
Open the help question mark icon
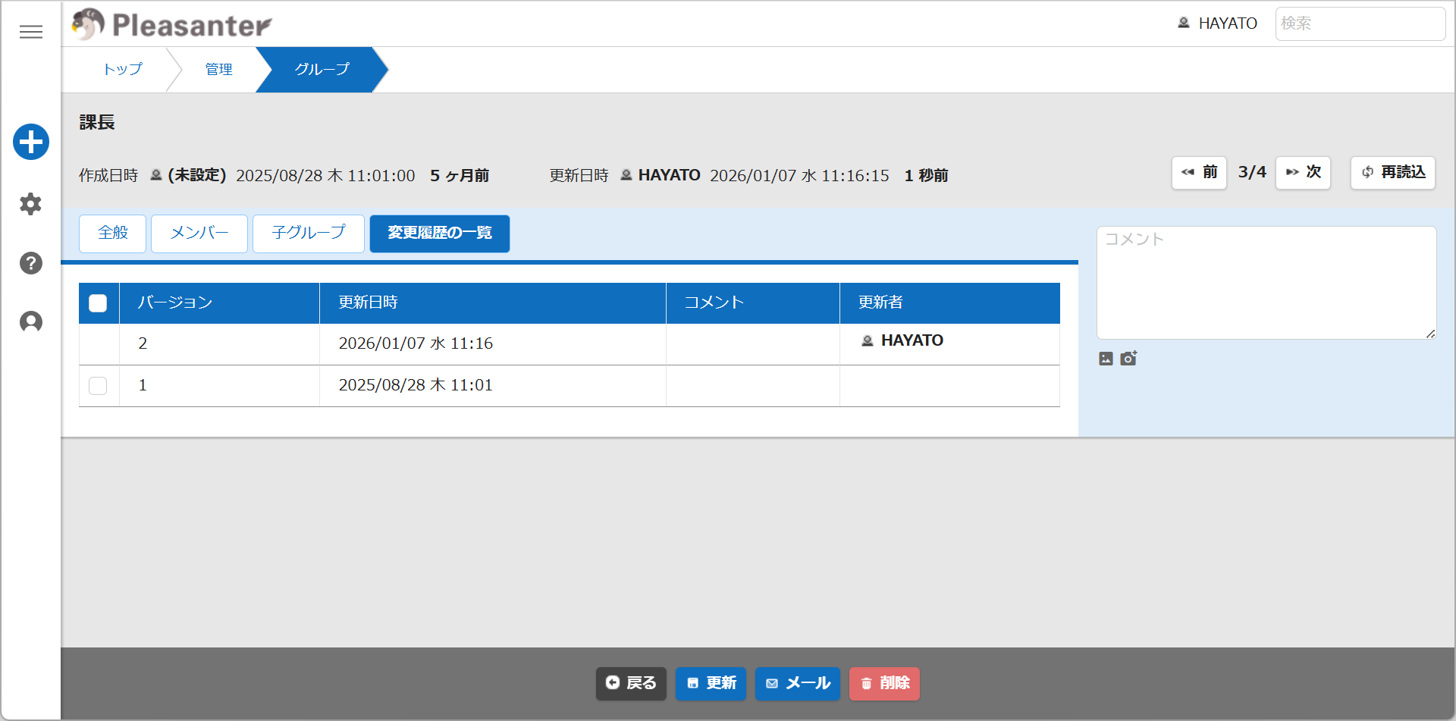(31, 263)
